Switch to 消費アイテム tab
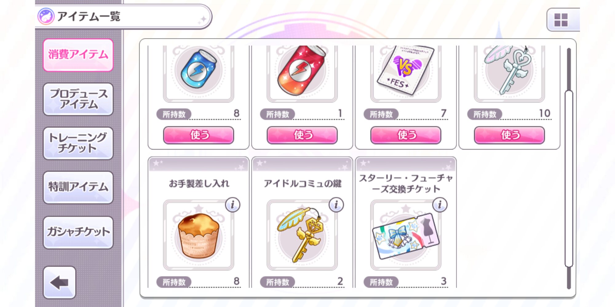 pos(78,55)
